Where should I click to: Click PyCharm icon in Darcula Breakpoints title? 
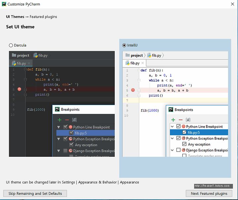pos(57,109)
